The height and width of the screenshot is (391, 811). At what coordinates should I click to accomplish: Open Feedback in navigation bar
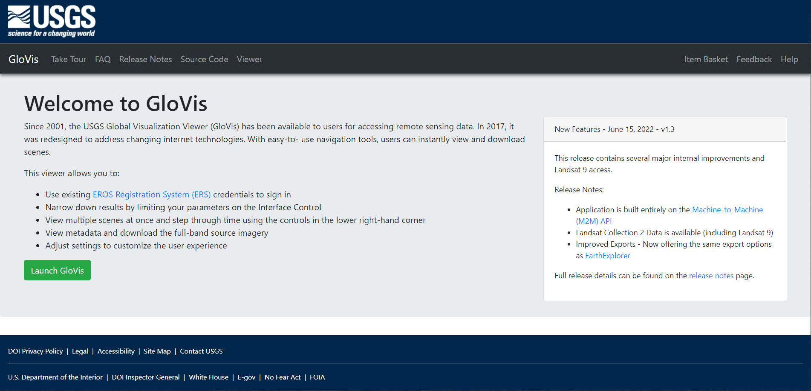[754, 59]
